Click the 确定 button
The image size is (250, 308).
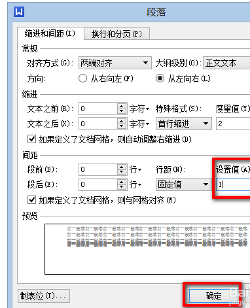coord(213,296)
